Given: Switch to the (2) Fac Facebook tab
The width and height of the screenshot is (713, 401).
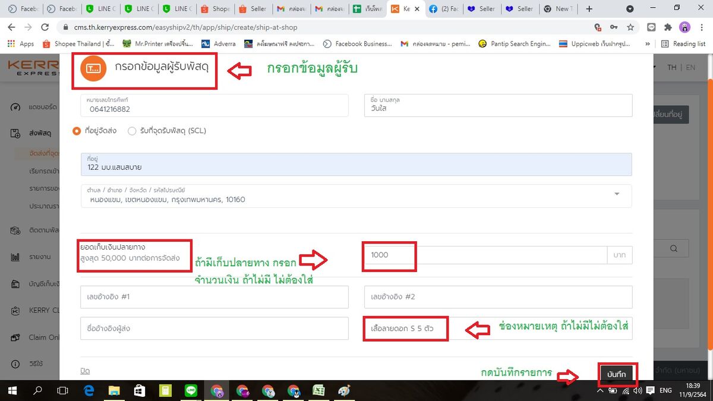Looking at the screenshot, I should [x=445, y=9].
